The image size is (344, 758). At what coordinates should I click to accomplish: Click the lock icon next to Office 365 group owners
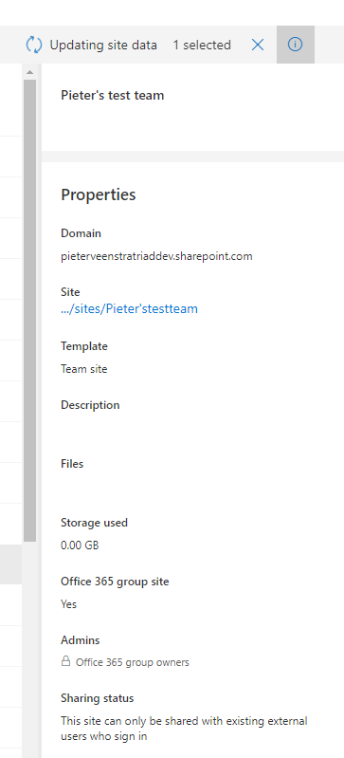tap(65, 661)
